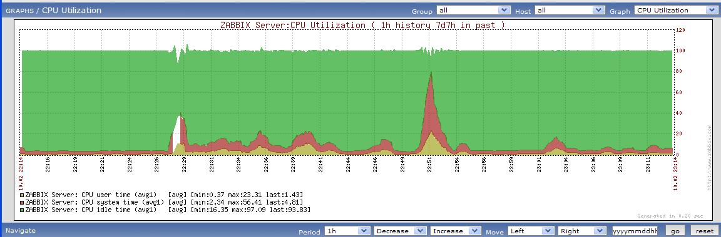Screen dimensions: 721x237
Task: Click the CPU idle time legend swatch
Action: (22, 210)
